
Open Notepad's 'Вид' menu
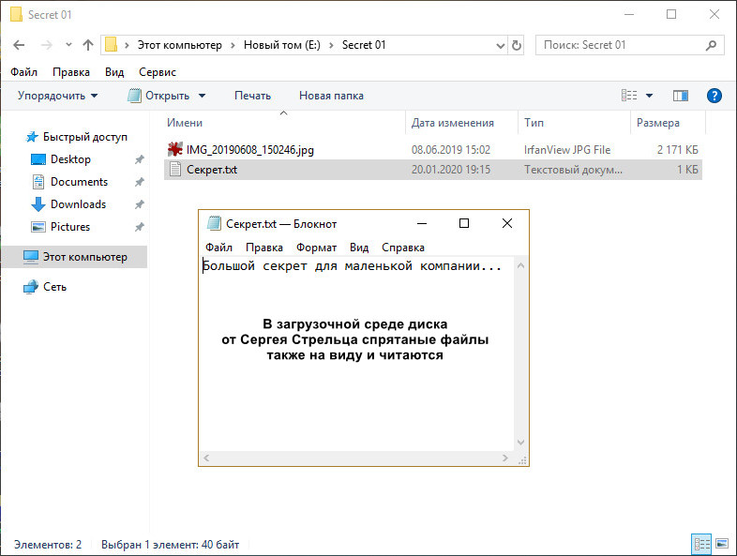[x=359, y=248]
